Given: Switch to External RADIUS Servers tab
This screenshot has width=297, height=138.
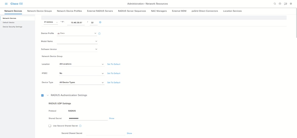Looking at the screenshot, I should 100,11.
